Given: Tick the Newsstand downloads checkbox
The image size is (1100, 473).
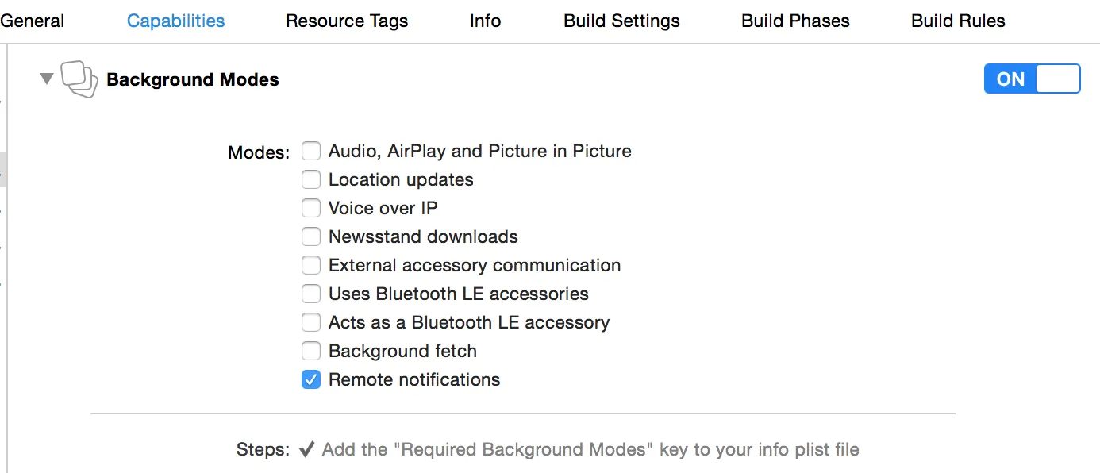Looking at the screenshot, I should 311,236.
